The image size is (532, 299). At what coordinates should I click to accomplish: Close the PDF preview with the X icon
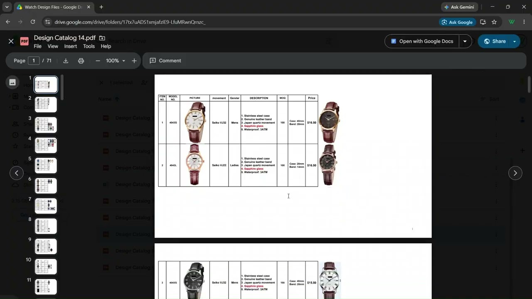point(11,41)
